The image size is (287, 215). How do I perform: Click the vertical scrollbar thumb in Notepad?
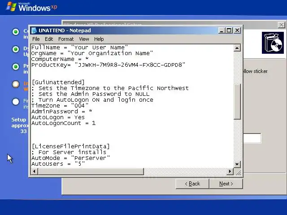click(237, 102)
